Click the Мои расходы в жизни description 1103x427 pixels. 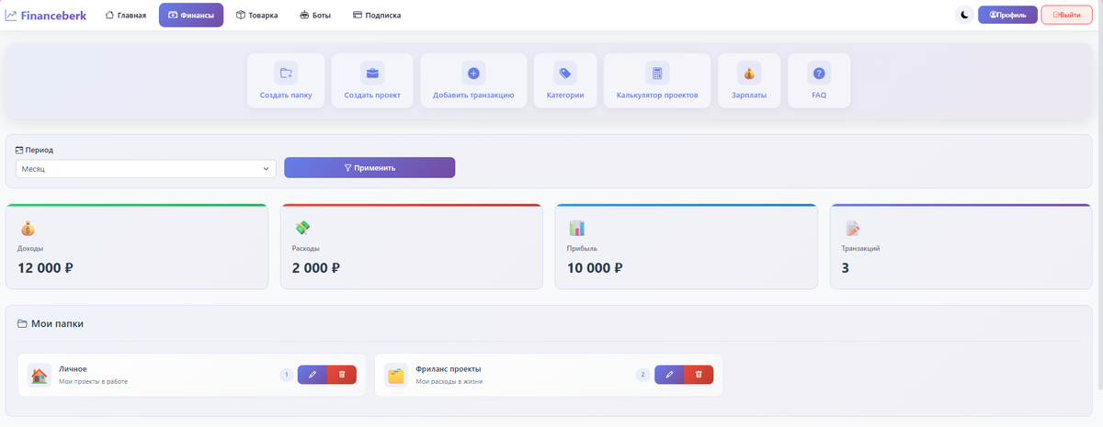tap(449, 381)
